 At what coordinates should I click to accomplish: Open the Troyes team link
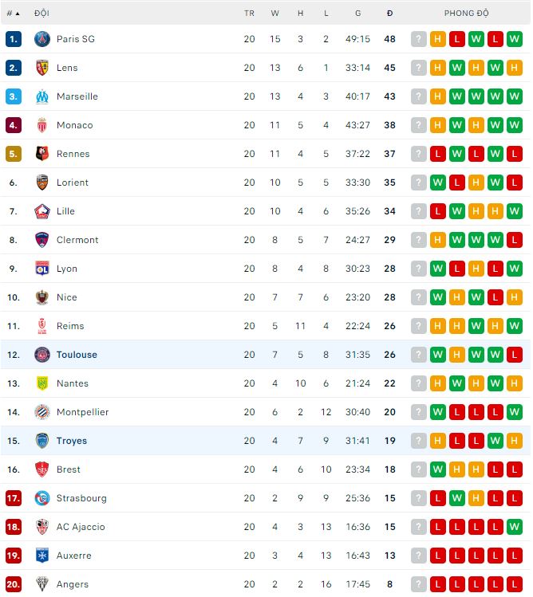(72, 441)
